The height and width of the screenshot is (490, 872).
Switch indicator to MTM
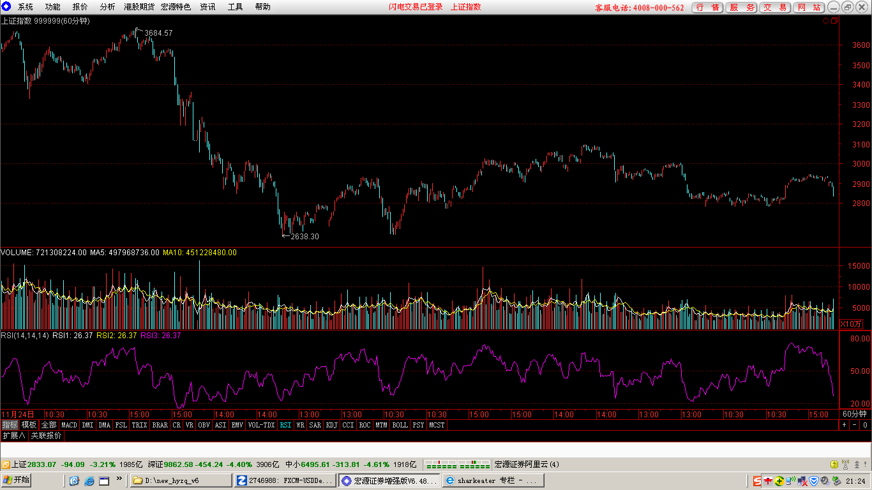[x=382, y=425]
